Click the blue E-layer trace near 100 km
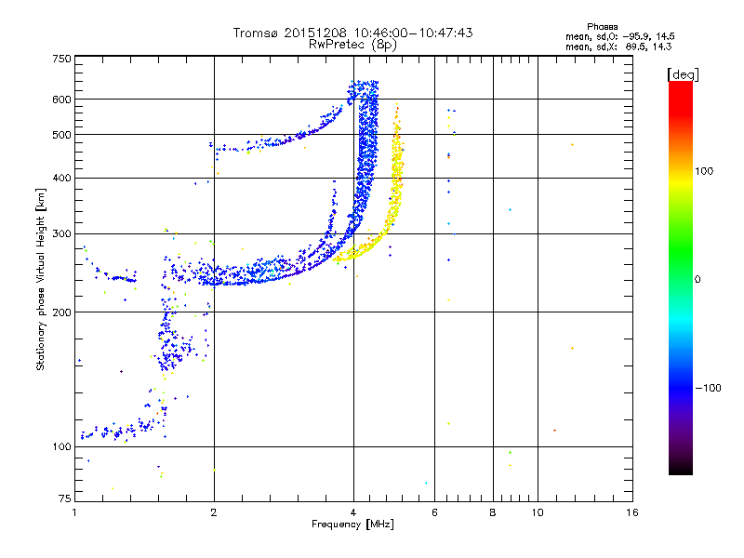The image size is (744, 558). pyautogui.click(x=119, y=431)
